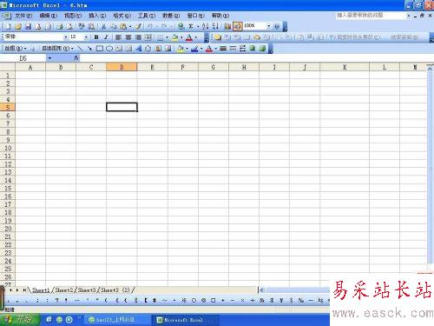Viewport: 434px width, 326px height.
Task: Apply shadow style green box icon
Action: [x=253, y=49]
